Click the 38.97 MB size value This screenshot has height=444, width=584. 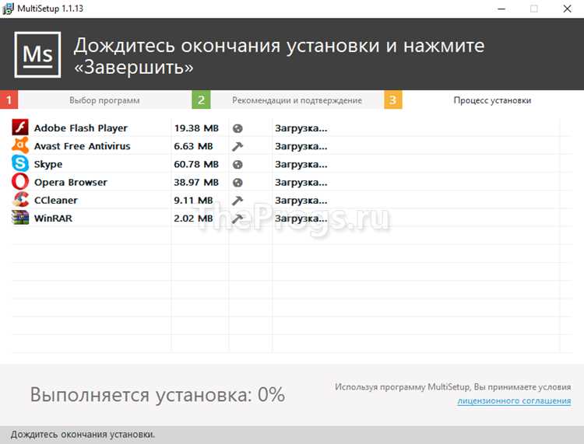coord(196,182)
